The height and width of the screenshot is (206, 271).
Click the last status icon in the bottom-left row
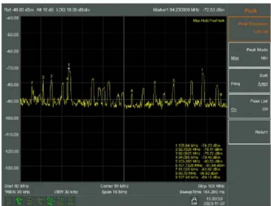coord(71,201)
